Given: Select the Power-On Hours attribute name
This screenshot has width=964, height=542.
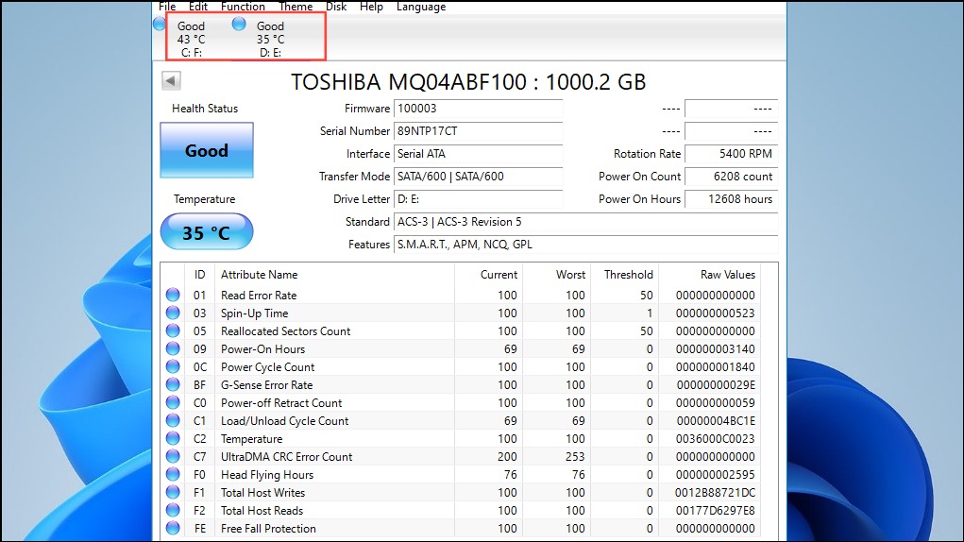Looking at the screenshot, I should (263, 349).
